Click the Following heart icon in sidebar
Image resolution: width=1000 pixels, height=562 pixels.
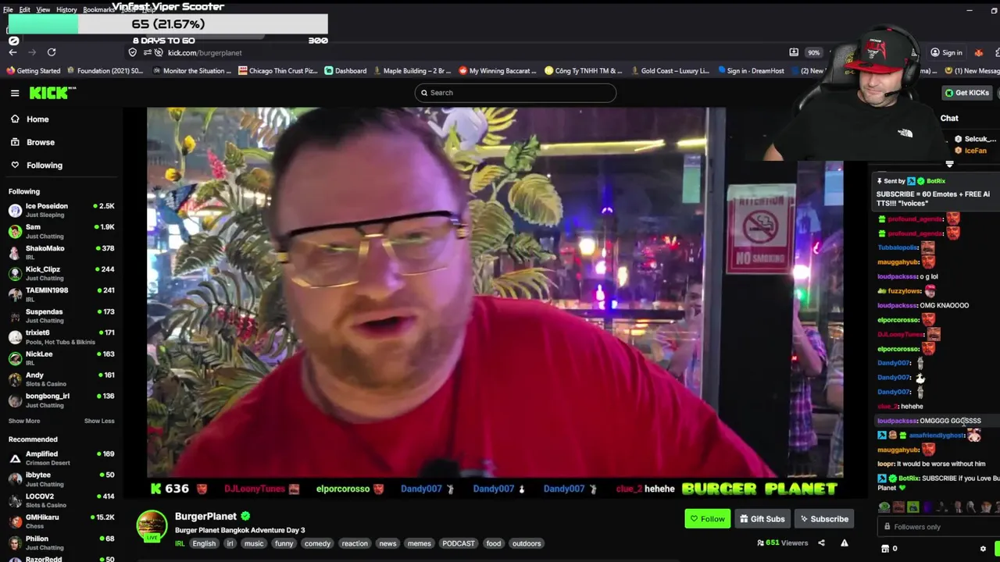click(x=15, y=165)
